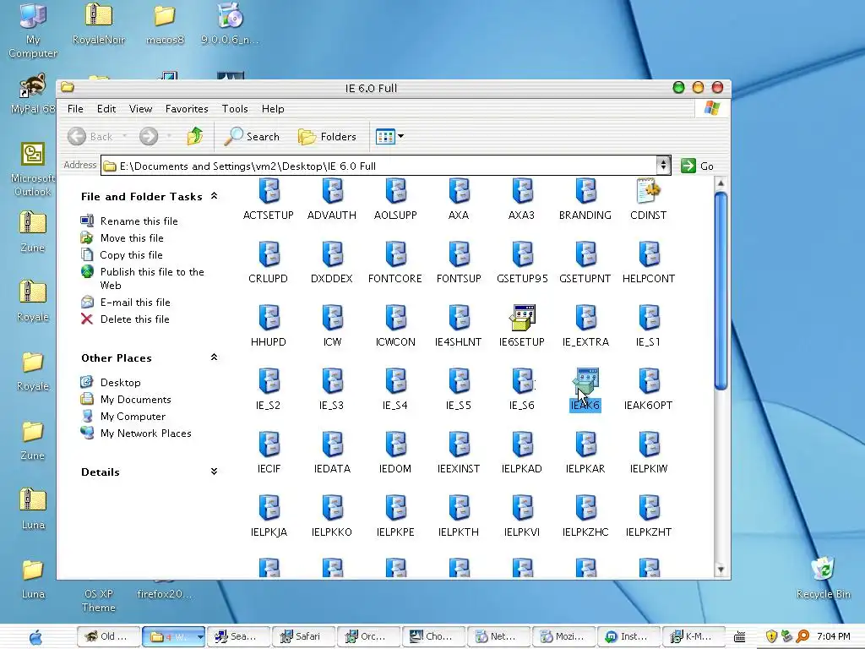The width and height of the screenshot is (865, 649).
Task: Open the Tools menu
Action: coord(235,109)
